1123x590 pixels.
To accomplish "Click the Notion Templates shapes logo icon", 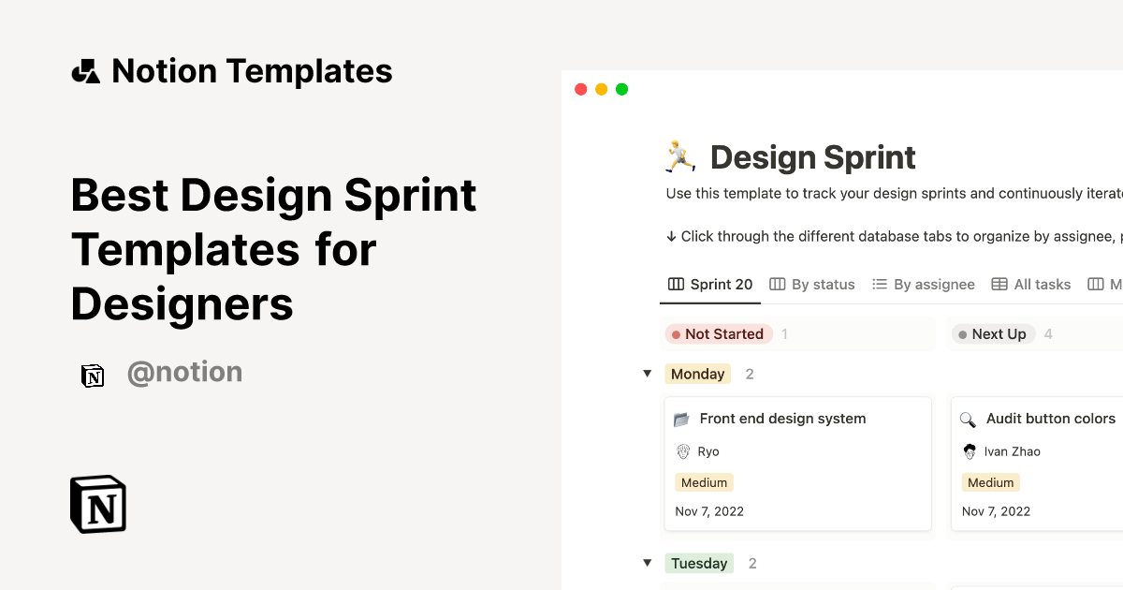I will click(x=86, y=71).
